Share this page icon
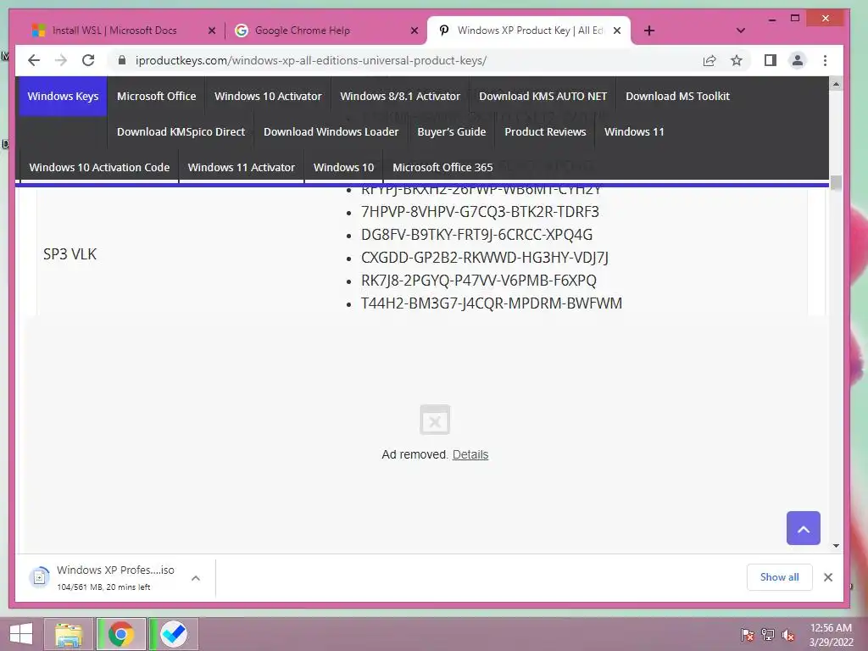This screenshot has width=868, height=651. tap(709, 60)
